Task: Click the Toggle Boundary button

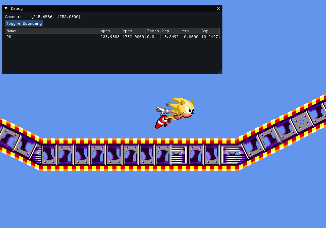Action: tap(24, 23)
